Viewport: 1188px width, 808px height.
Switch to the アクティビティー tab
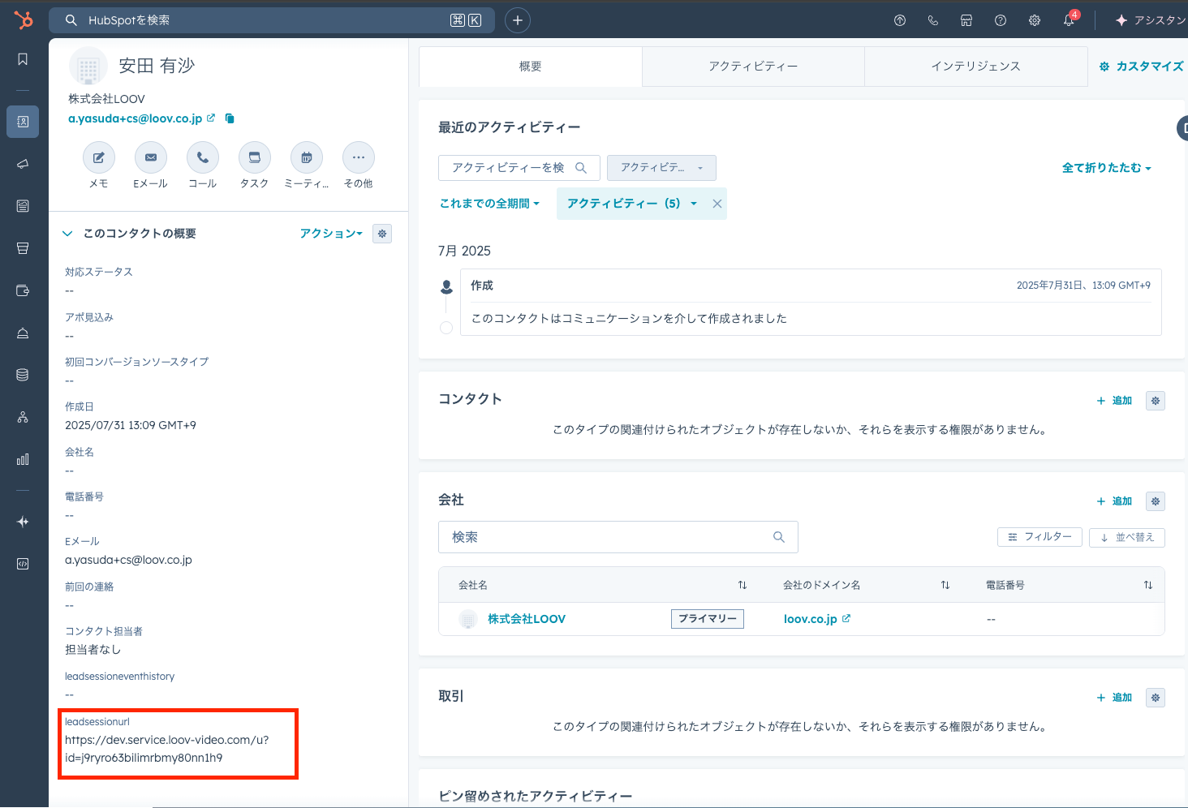753,67
